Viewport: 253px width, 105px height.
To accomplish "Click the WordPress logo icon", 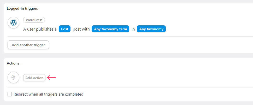I will (14, 23).
